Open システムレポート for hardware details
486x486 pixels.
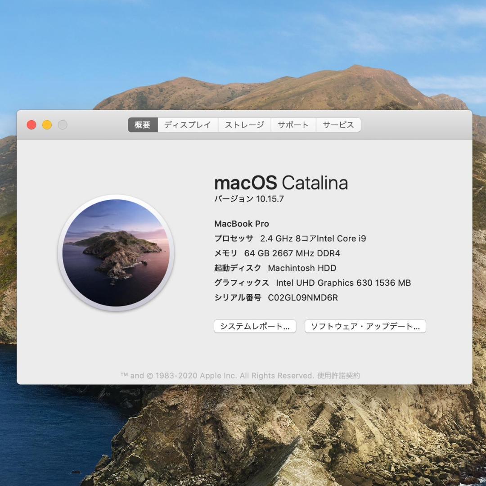(x=254, y=326)
